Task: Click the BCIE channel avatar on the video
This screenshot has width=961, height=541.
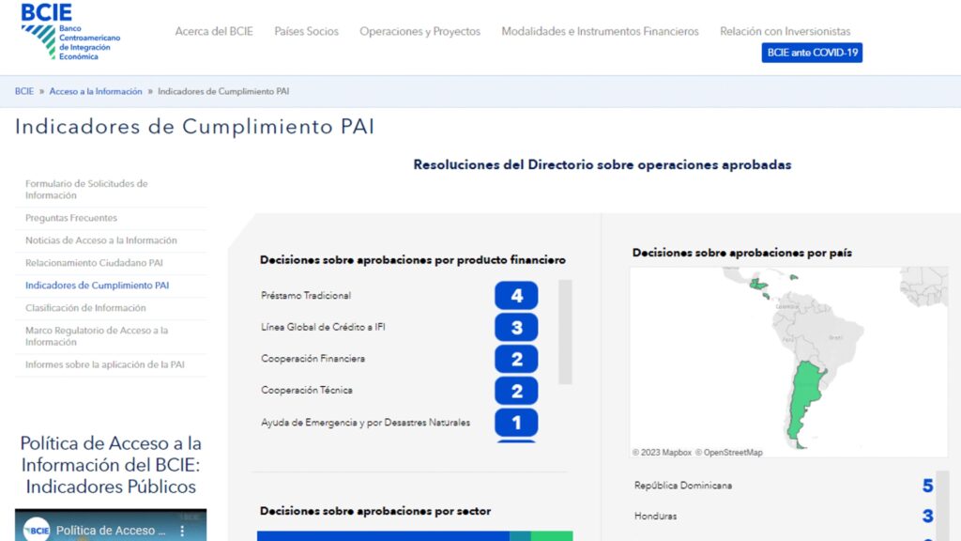Action: pos(36,530)
